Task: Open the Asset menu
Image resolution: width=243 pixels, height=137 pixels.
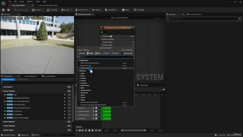Action: 22,2
